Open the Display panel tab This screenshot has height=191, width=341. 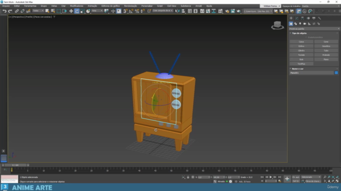coord(314,18)
